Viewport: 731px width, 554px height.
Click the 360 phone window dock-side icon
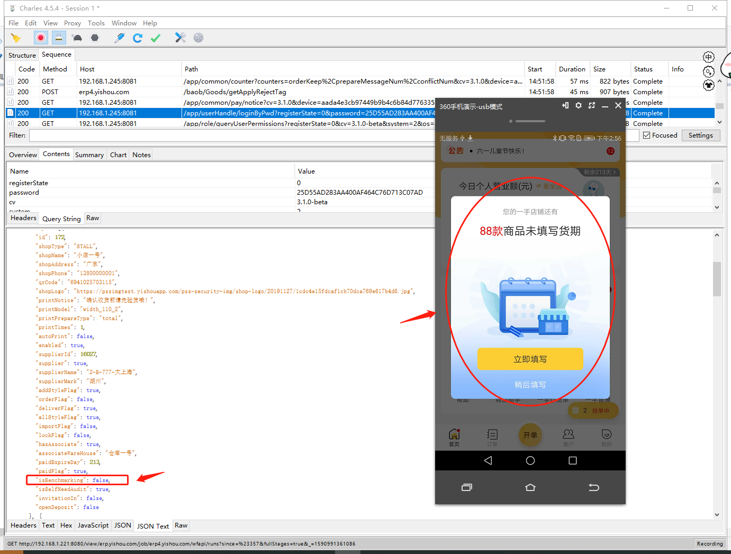pos(565,106)
